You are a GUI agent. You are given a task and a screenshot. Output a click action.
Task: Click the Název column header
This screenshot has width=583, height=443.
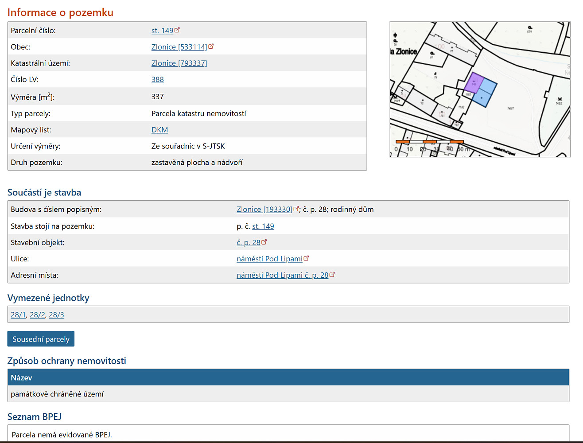[x=288, y=377]
